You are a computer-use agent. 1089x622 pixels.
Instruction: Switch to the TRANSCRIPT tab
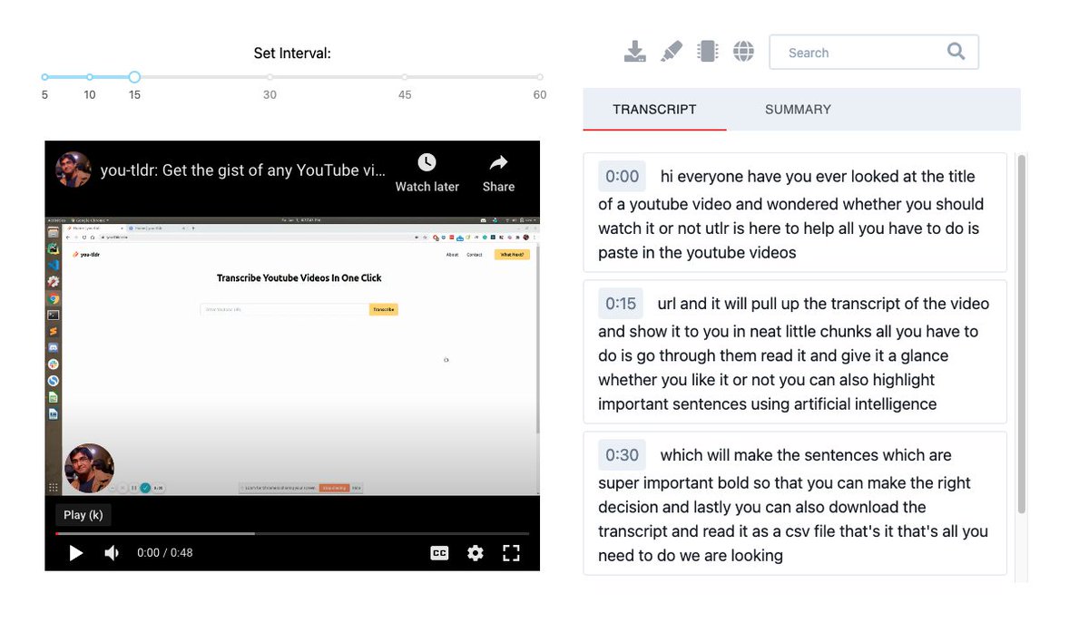(654, 109)
